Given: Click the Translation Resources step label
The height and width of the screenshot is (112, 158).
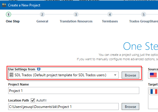Looking at the screenshot, I should [76, 21].
